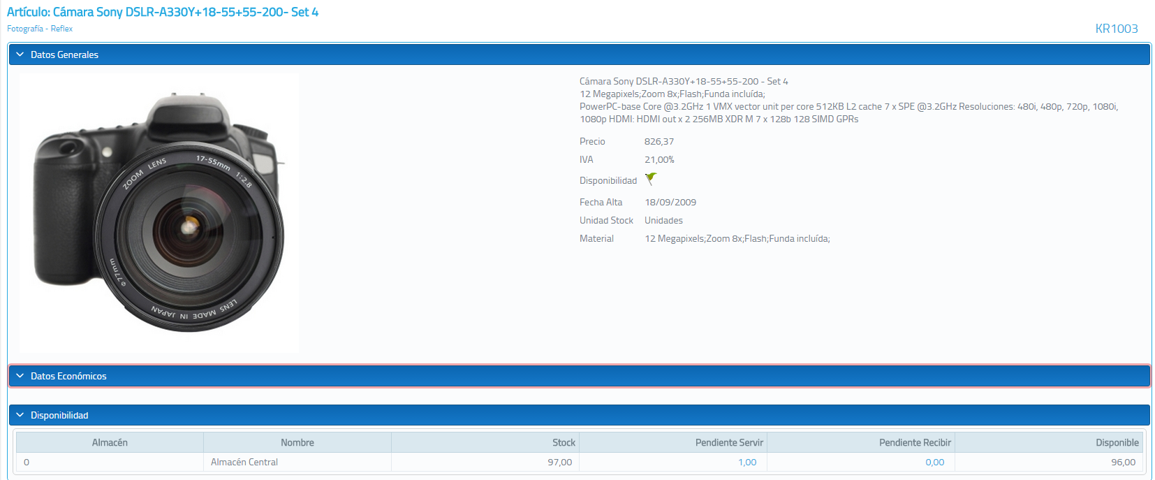Click the Datos Económicos header title
The height and width of the screenshot is (480, 1155).
(68, 376)
